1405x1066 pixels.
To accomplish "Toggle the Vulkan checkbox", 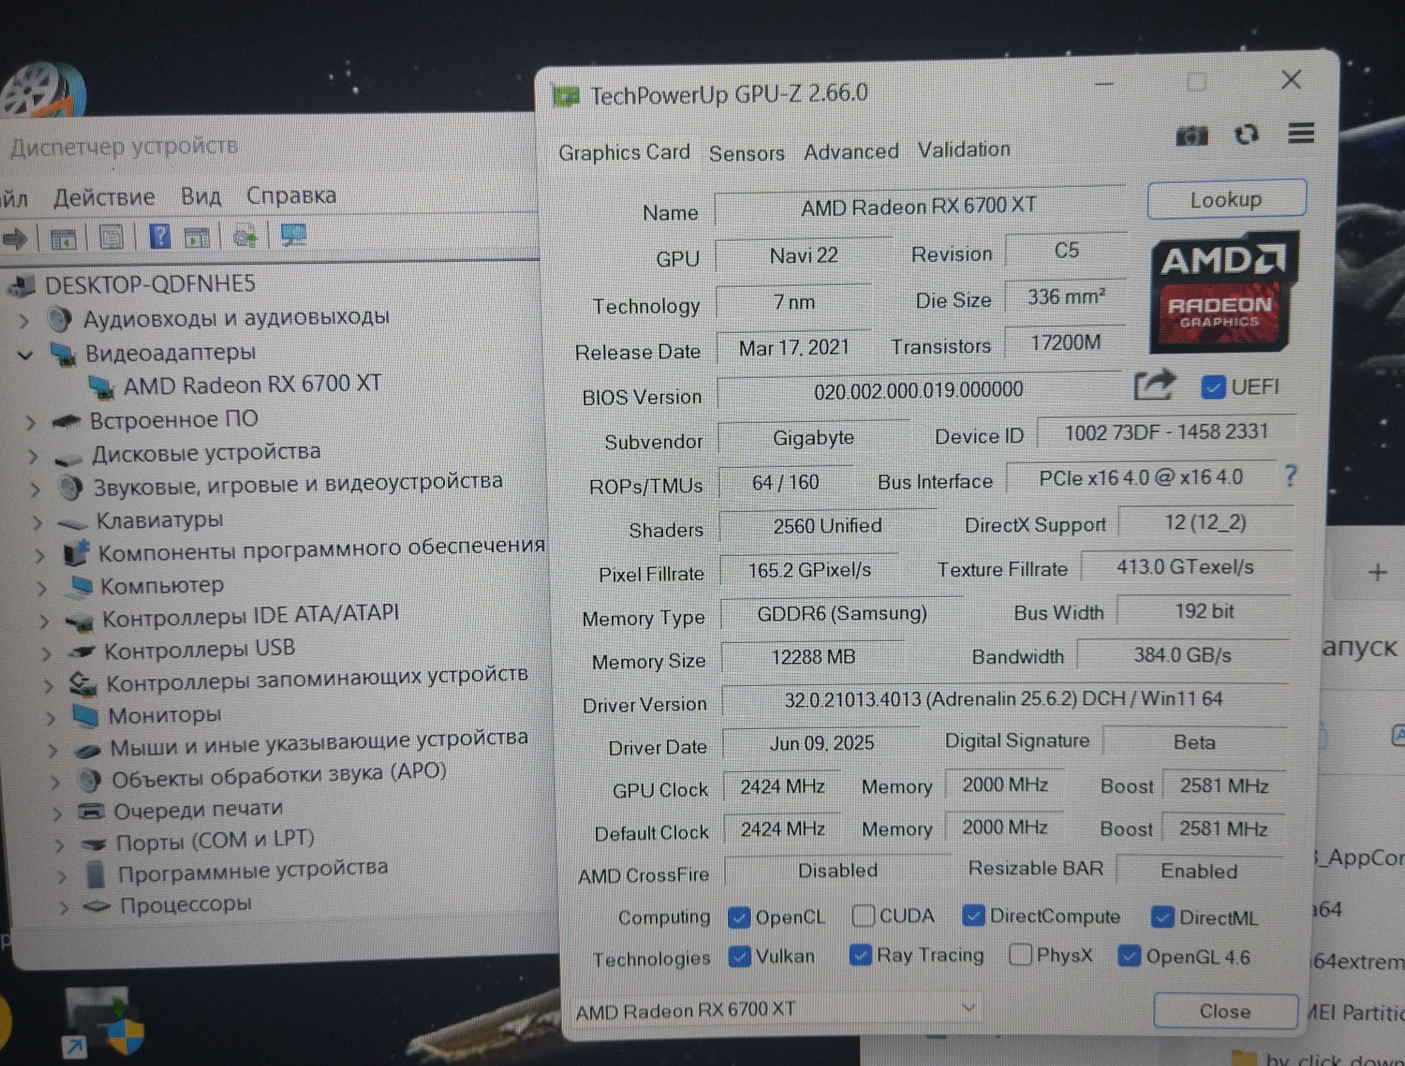I will point(739,957).
